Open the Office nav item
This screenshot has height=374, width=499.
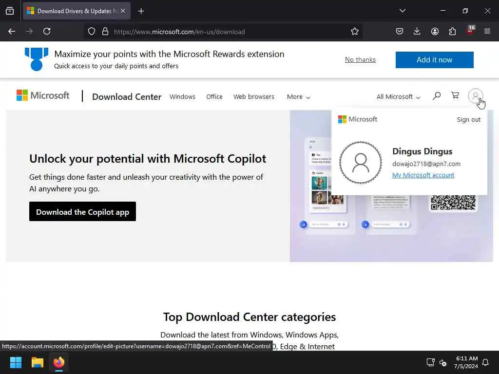(214, 97)
